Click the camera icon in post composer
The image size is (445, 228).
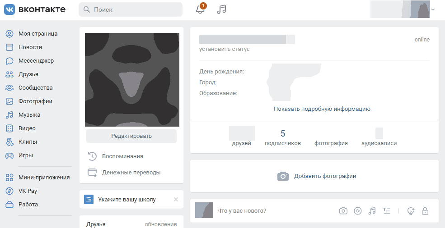tap(343, 210)
